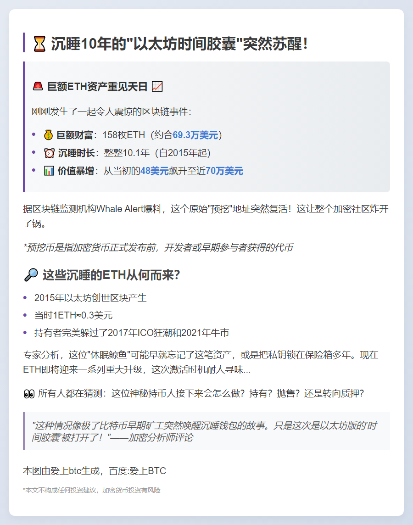Click the 这些沉睡的ETH从何而来 subheading
413x525 pixels.
pyautogui.click(x=111, y=275)
